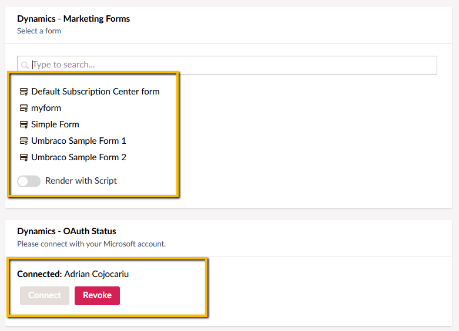Toggle the Render with Script switch
Screen dimensions: 459x331
[29, 181]
